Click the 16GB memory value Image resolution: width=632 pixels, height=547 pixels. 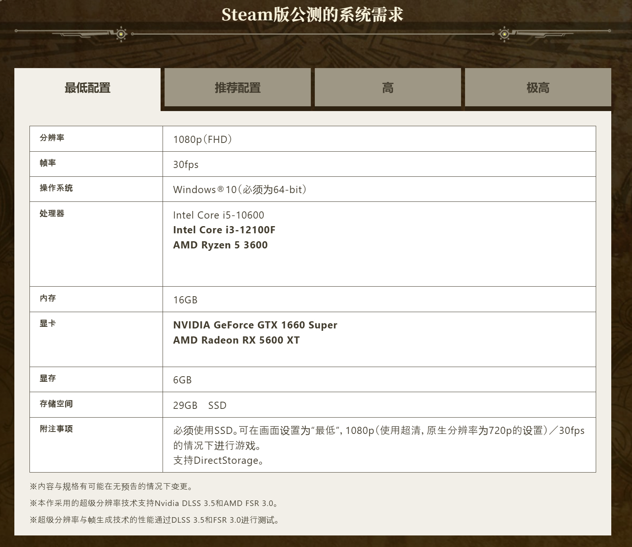(x=185, y=300)
